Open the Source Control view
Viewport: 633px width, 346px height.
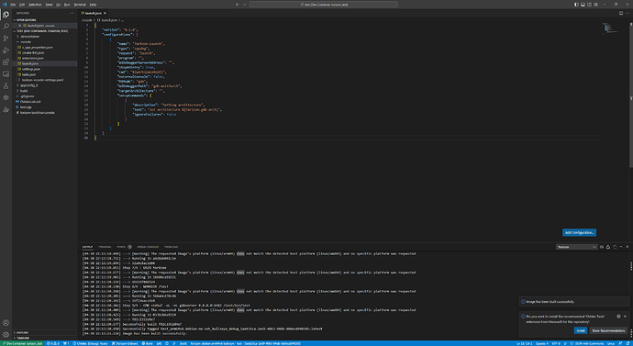6,39
